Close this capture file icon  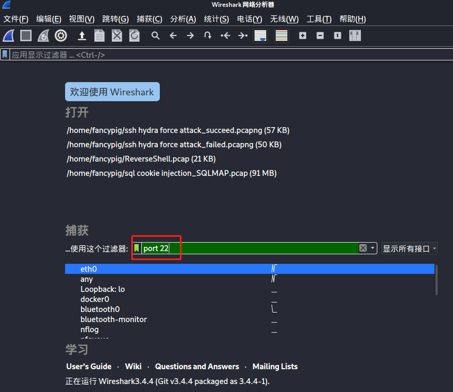(x=117, y=36)
